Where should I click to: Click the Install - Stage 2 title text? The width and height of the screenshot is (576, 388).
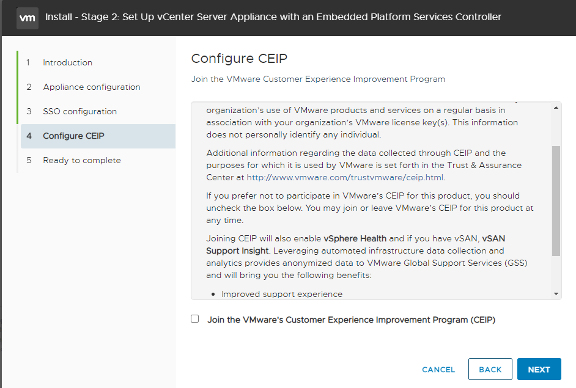tap(273, 17)
